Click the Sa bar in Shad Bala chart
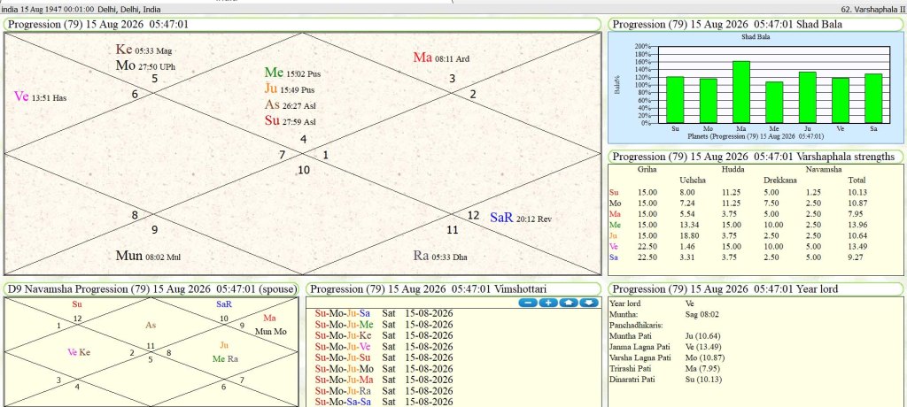 click(x=873, y=98)
